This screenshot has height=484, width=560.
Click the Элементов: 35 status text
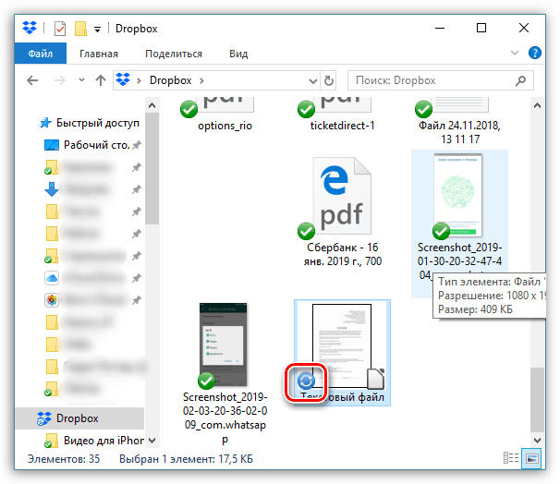(64, 459)
